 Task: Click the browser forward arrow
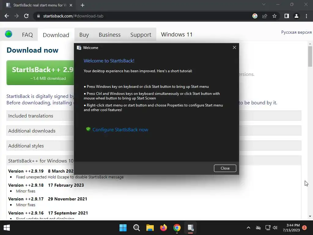[17, 16]
